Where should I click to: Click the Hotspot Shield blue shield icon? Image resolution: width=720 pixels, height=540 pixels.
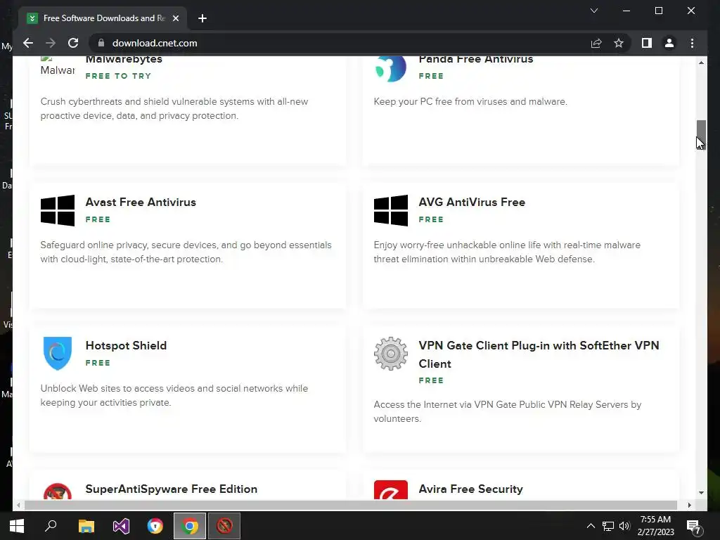click(x=58, y=353)
